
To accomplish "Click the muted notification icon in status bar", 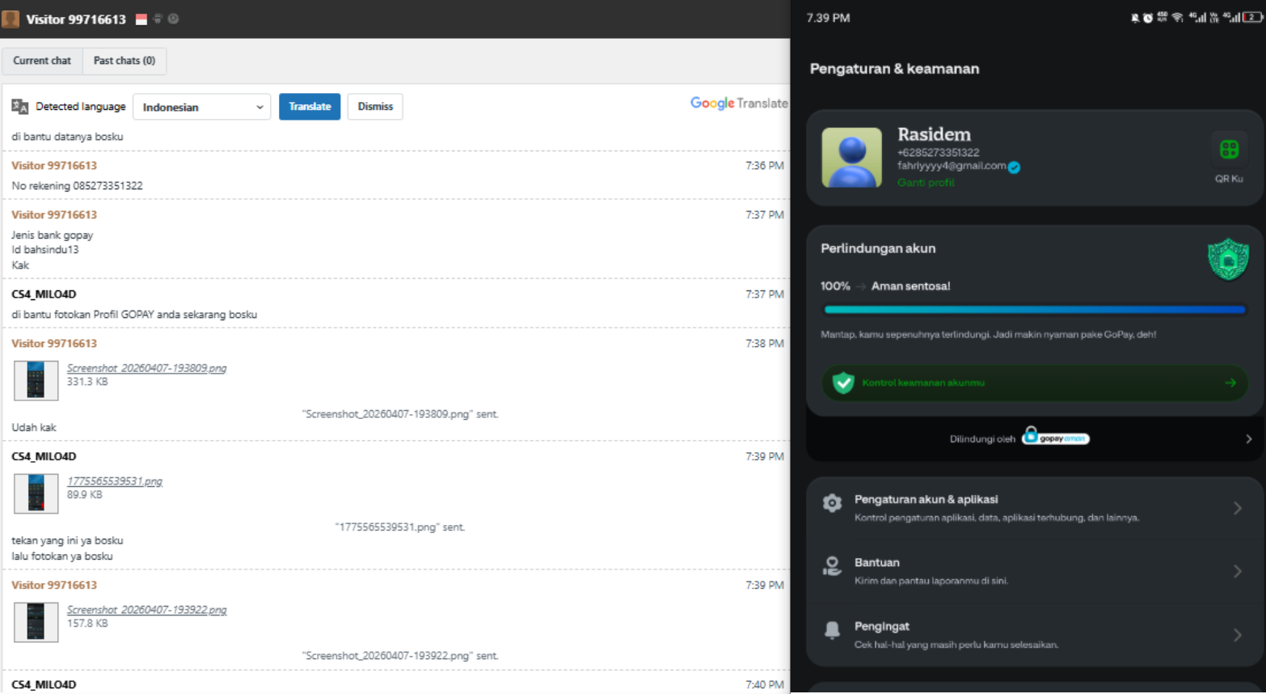I will [1135, 18].
